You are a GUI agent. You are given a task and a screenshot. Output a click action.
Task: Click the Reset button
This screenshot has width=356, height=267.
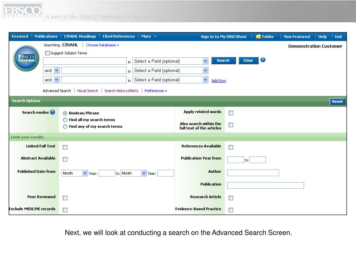click(x=337, y=102)
